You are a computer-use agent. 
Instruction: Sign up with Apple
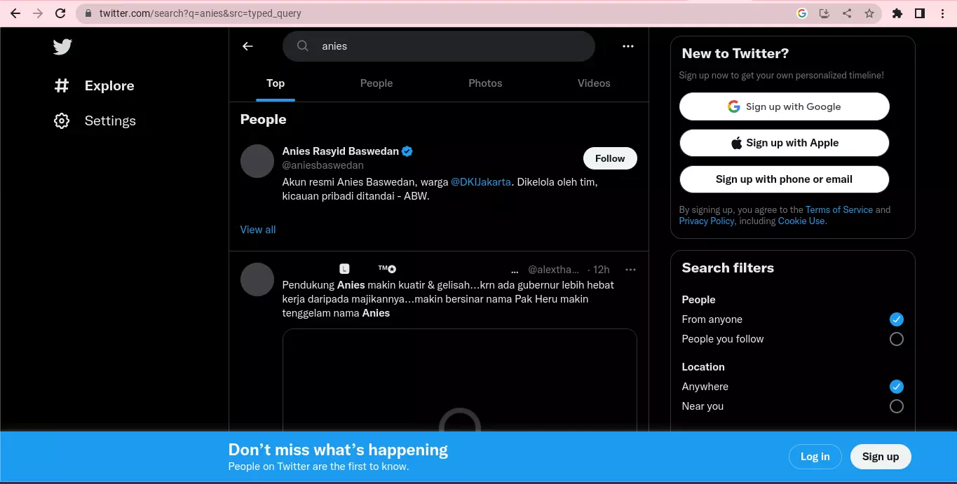(x=785, y=143)
